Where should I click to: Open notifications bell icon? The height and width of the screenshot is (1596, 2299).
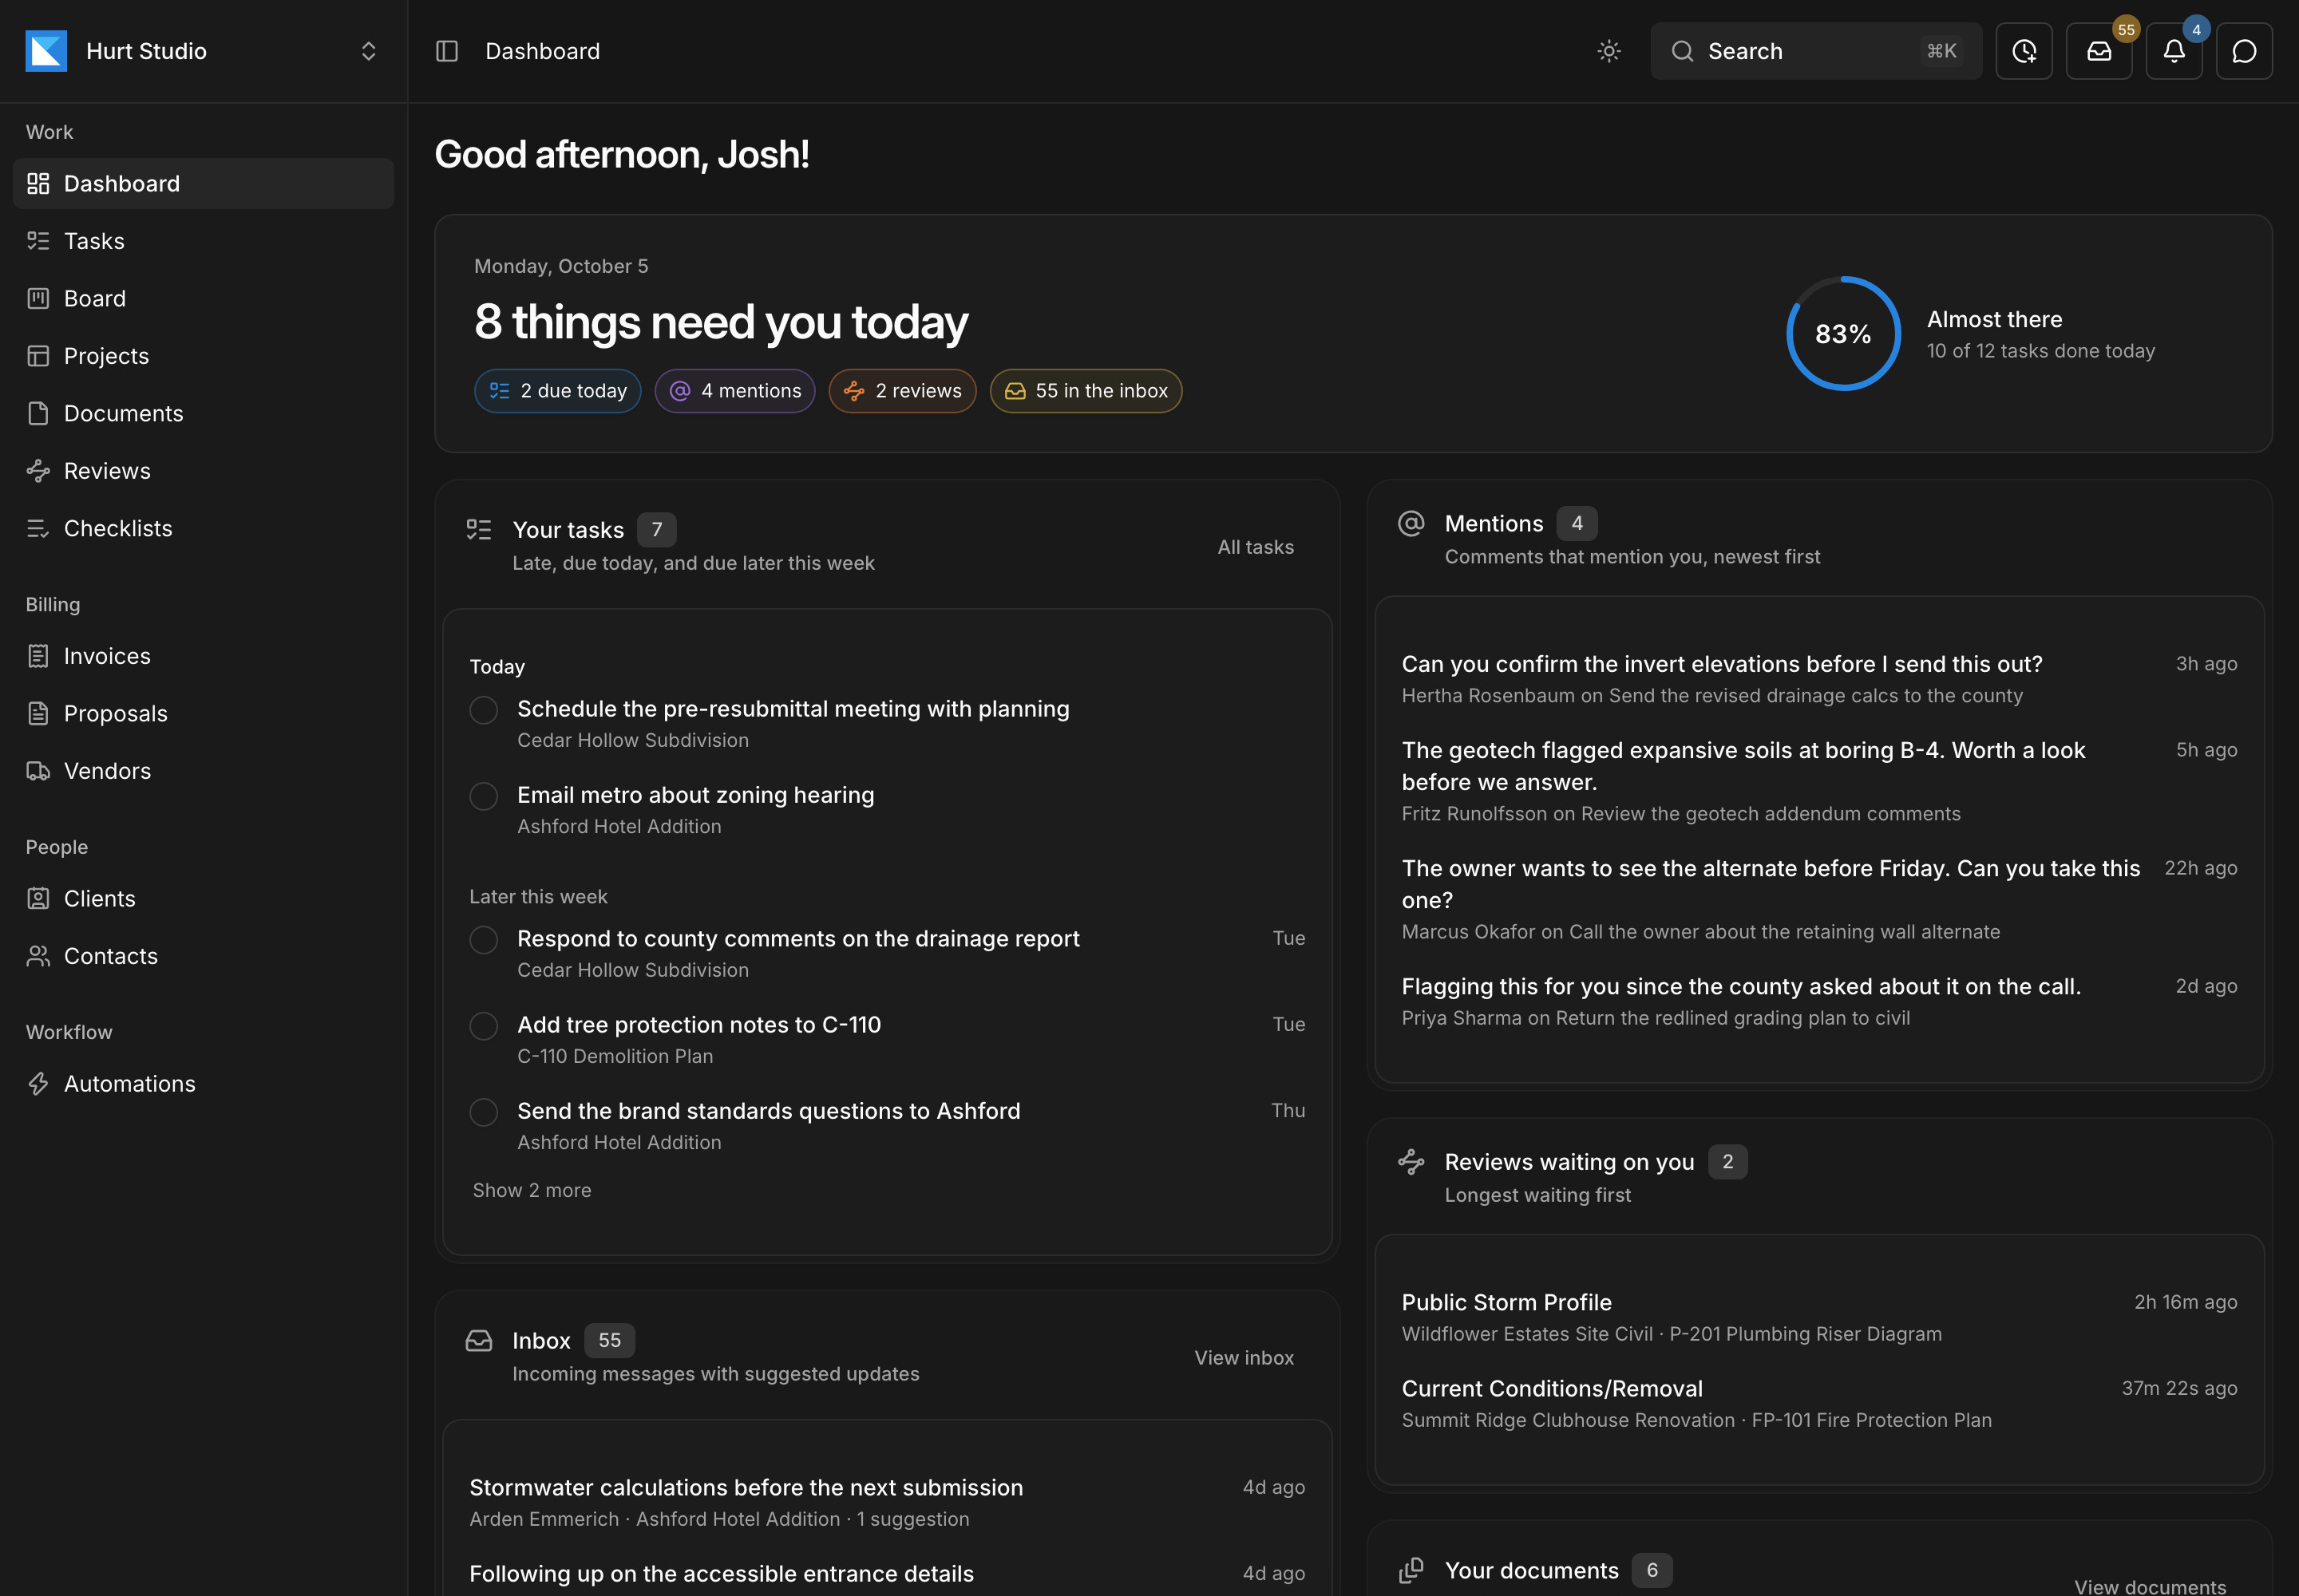2174,51
